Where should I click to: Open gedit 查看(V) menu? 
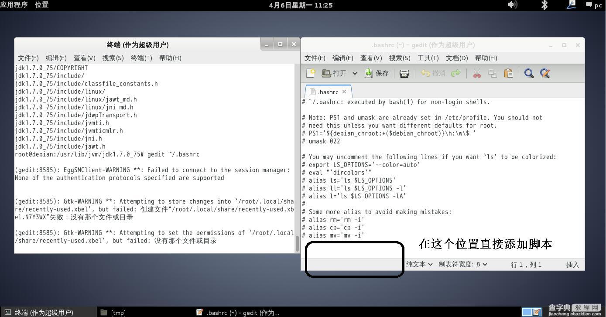pos(371,58)
